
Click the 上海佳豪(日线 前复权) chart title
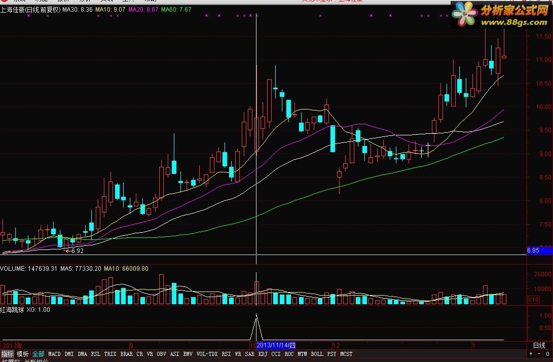(31, 10)
